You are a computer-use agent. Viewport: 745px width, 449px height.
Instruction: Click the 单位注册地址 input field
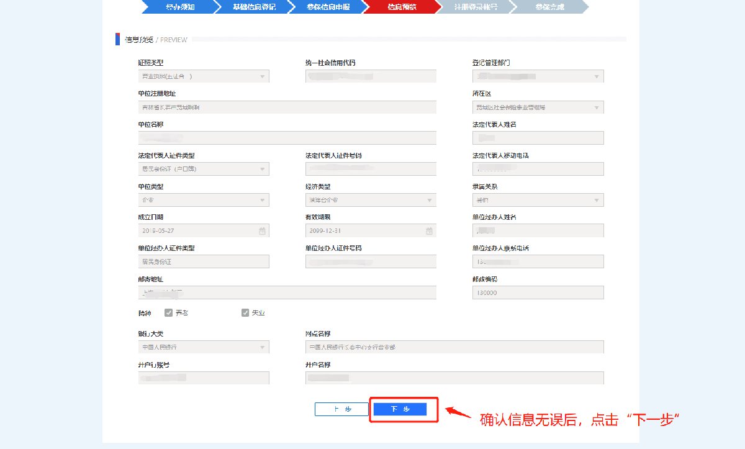pyautogui.click(x=287, y=107)
